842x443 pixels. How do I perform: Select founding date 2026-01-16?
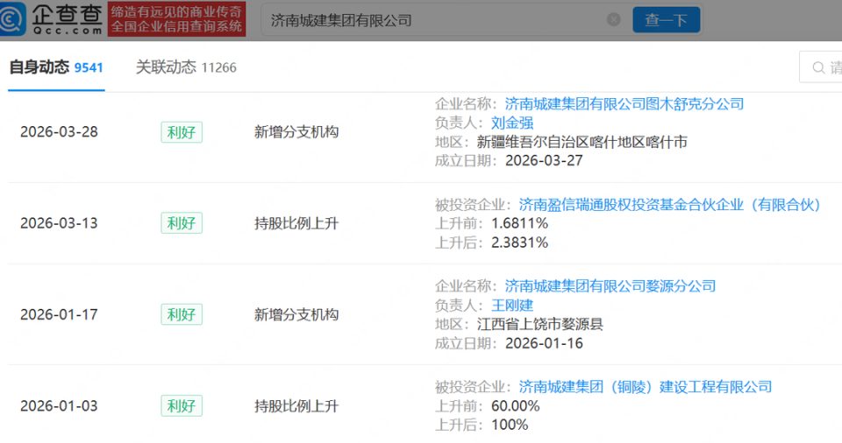coord(544,343)
